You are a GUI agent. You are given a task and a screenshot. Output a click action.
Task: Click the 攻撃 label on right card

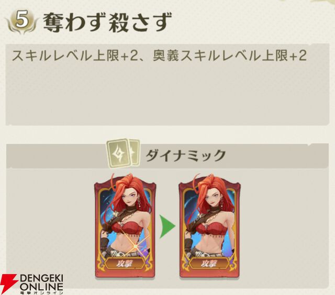coord(209,264)
